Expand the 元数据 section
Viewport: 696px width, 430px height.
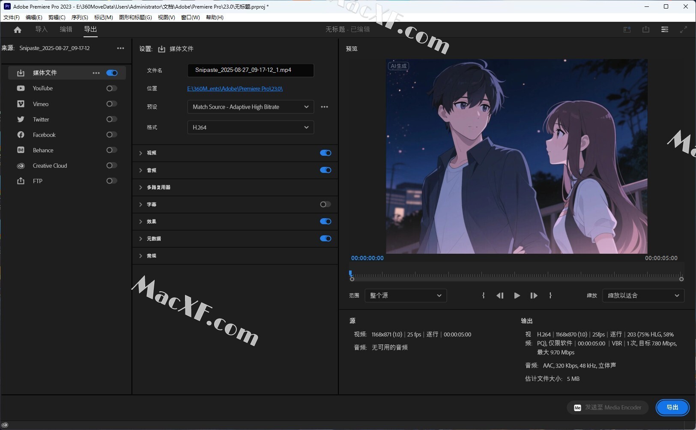pyautogui.click(x=140, y=238)
